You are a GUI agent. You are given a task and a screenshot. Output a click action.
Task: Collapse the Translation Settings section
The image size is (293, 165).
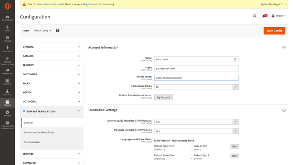pyautogui.click(x=284, y=110)
